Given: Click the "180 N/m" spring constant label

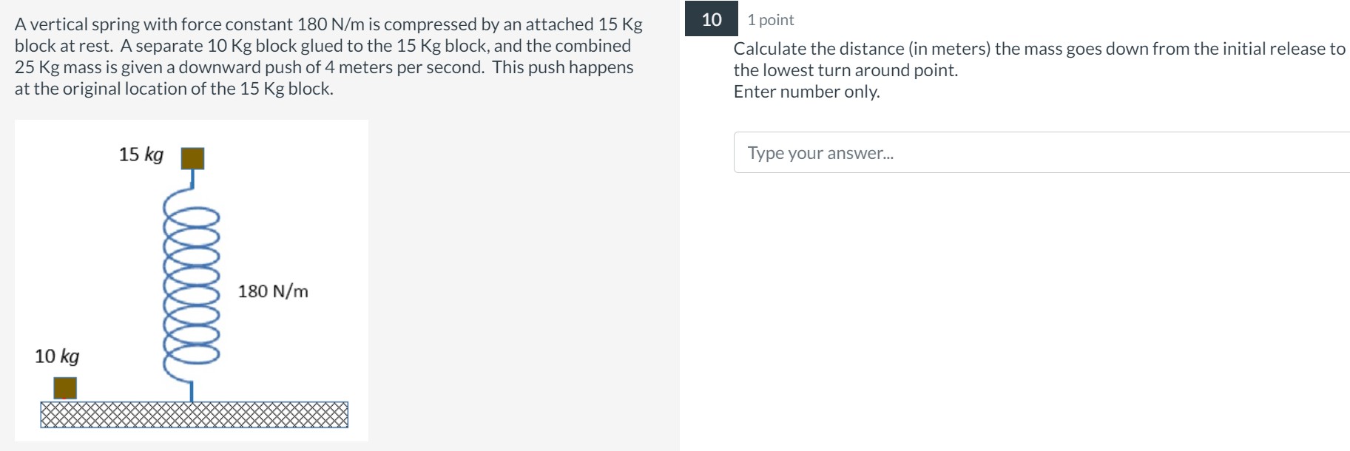Looking at the screenshot, I should tap(273, 291).
